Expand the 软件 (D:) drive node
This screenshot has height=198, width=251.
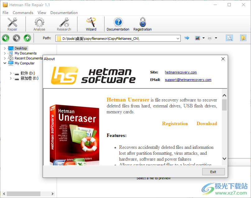coord(11,73)
